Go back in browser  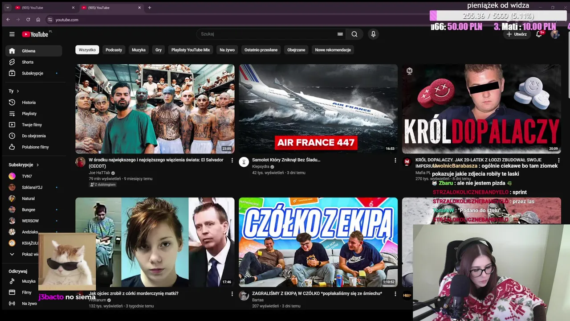click(8, 20)
